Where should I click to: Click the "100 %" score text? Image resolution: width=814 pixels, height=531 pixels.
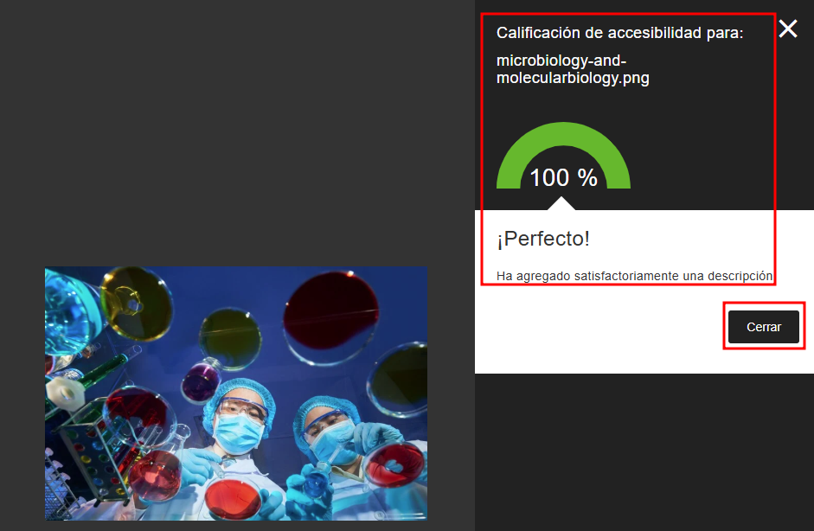pos(563,177)
